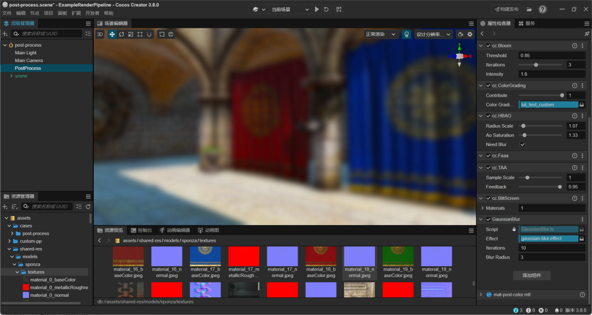Expand the Materials array property
The width and height of the screenshot is (592, 315).
tap(482, 208)
